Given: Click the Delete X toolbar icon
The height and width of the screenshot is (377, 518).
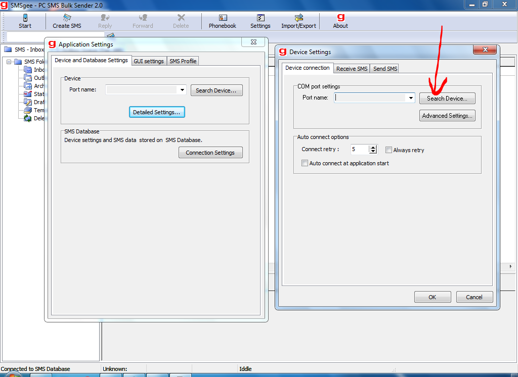Looking at the screenshot, I should 181,18.
